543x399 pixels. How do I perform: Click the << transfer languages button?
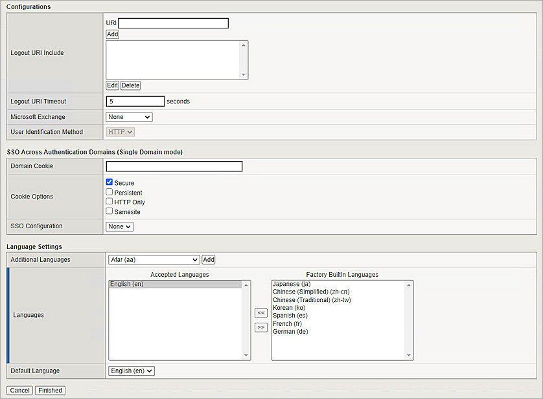tap(260, 312)
